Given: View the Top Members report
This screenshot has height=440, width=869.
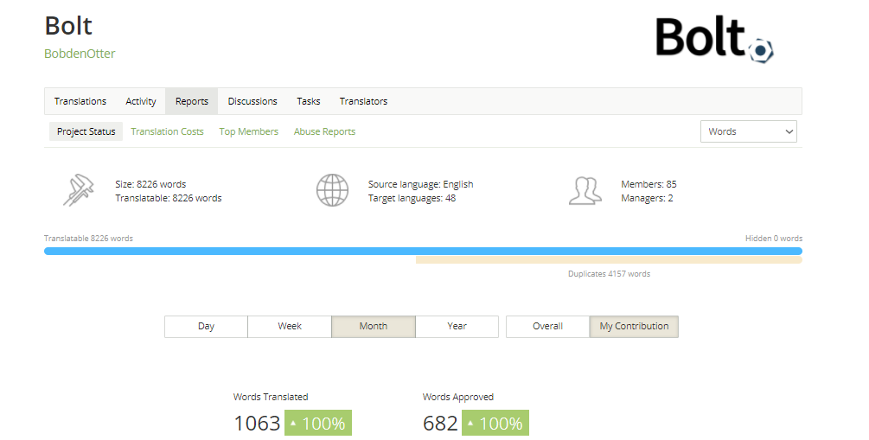Looking at the screenshot, I should (x=248, y=131).
